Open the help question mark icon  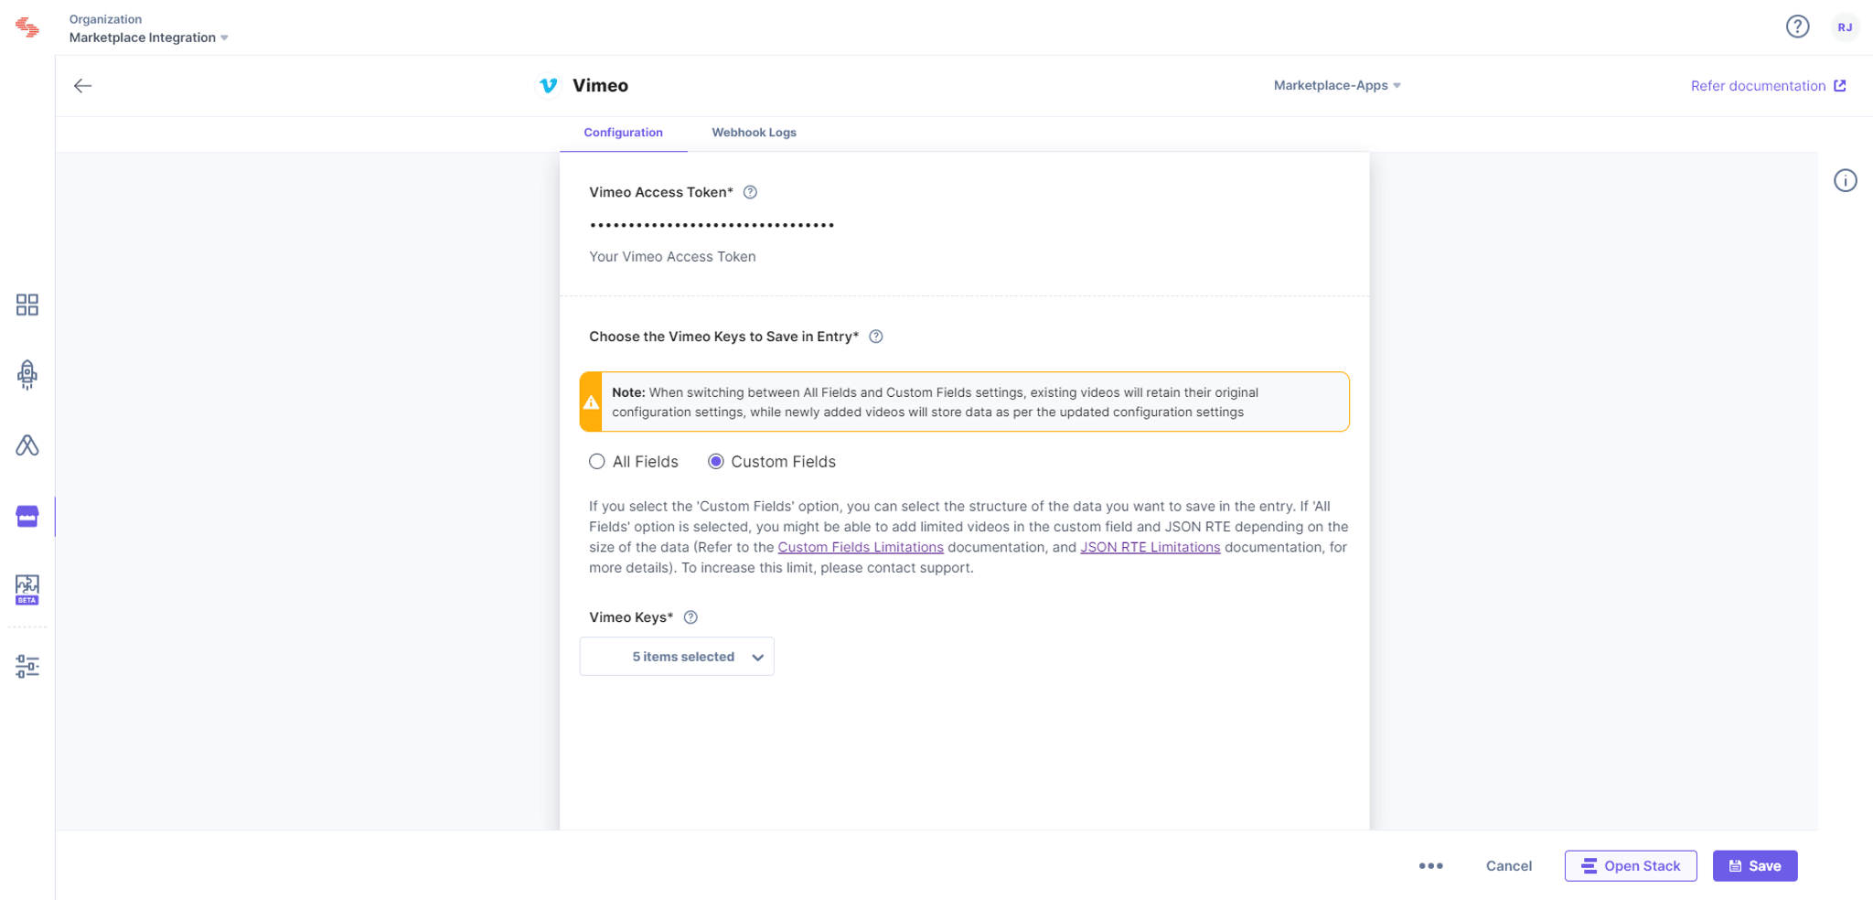click(1797, 27)
